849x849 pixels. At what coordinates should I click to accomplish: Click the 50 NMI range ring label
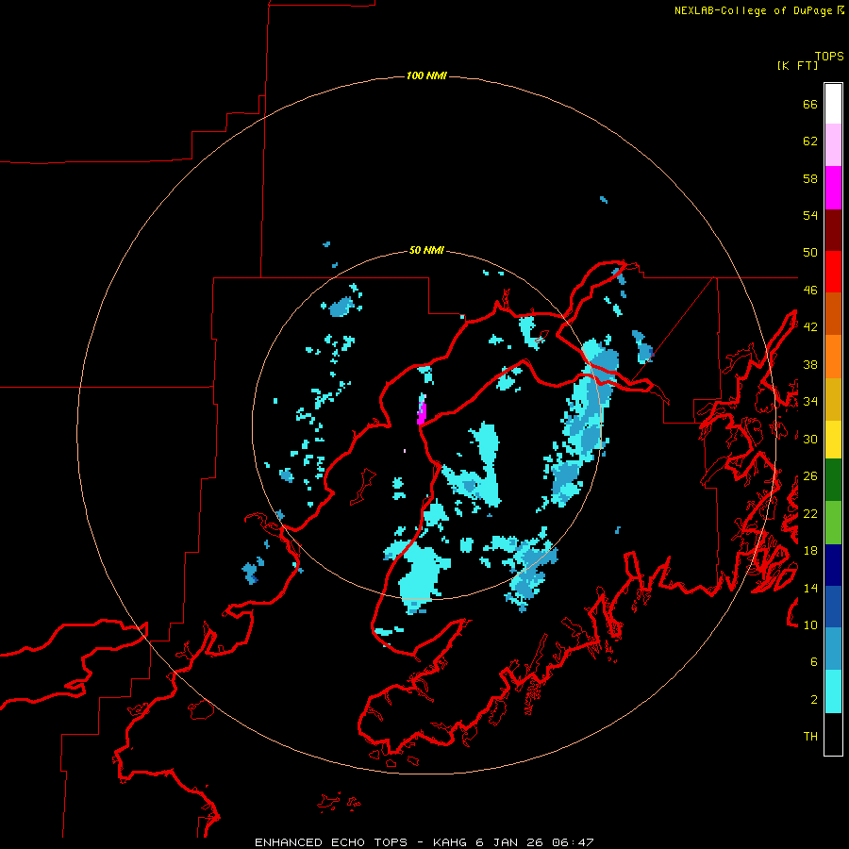coord(426,250)
